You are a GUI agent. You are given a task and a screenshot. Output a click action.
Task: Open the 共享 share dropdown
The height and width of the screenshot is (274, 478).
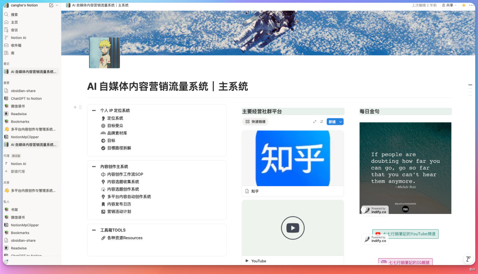click(x=449, y=5)
